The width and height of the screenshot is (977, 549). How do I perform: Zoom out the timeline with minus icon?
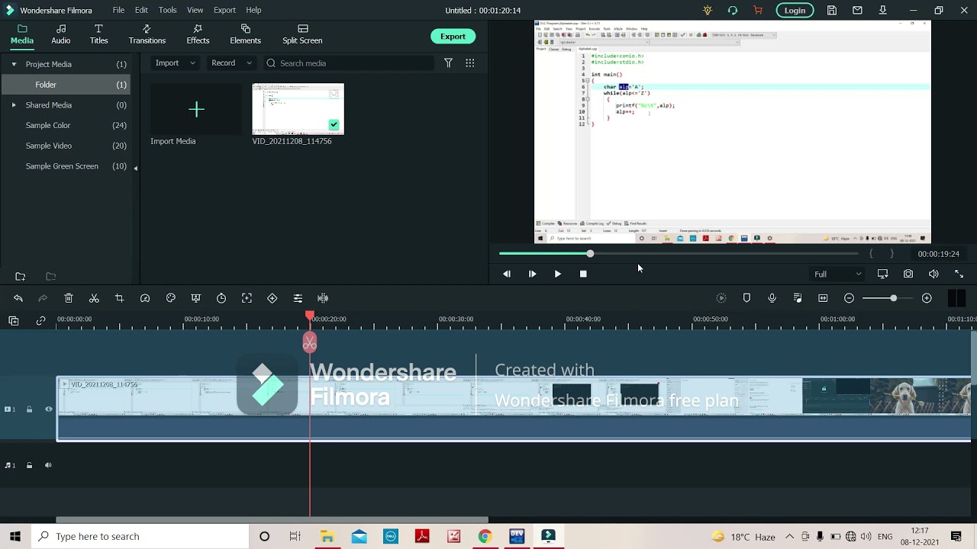(849, 298)
